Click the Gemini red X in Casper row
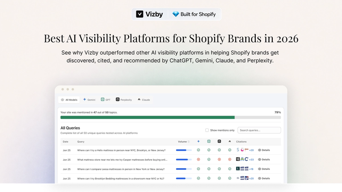 coord(198,160)
